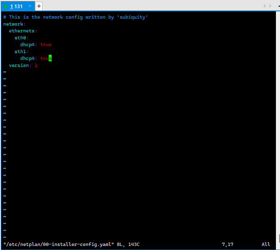Screen dimensions: 280x250
Task: Click the version value '2'
Action: point(36,65)
